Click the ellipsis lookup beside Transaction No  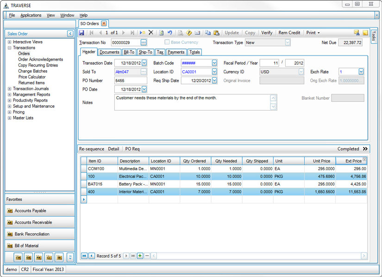click(x=144, y=43)
